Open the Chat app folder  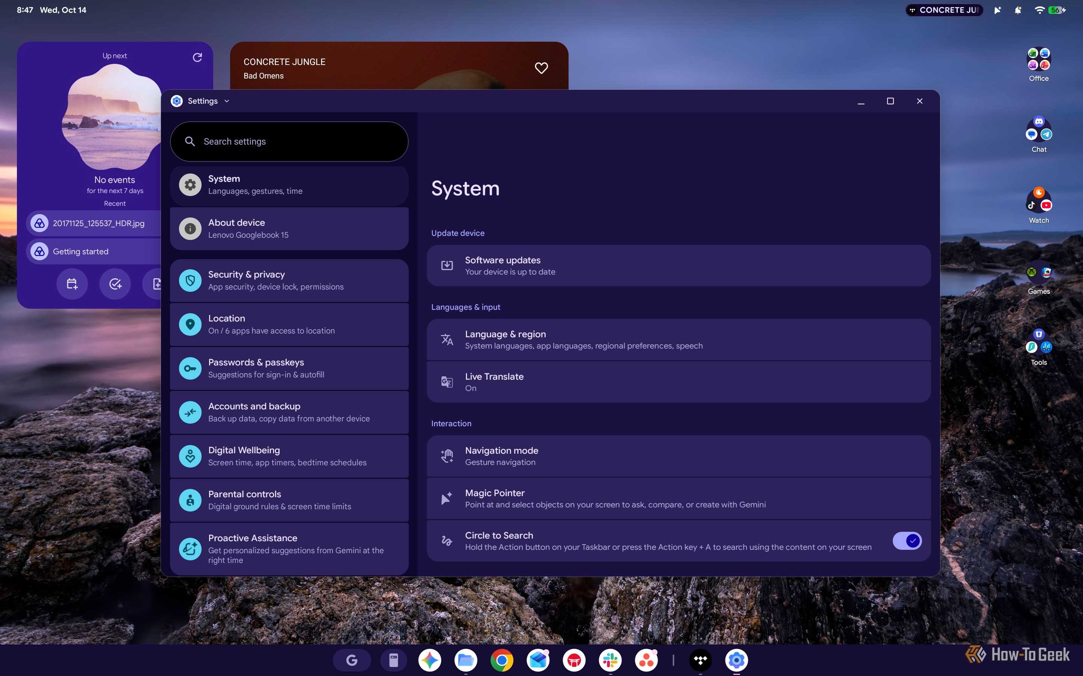pos(1039,135)
